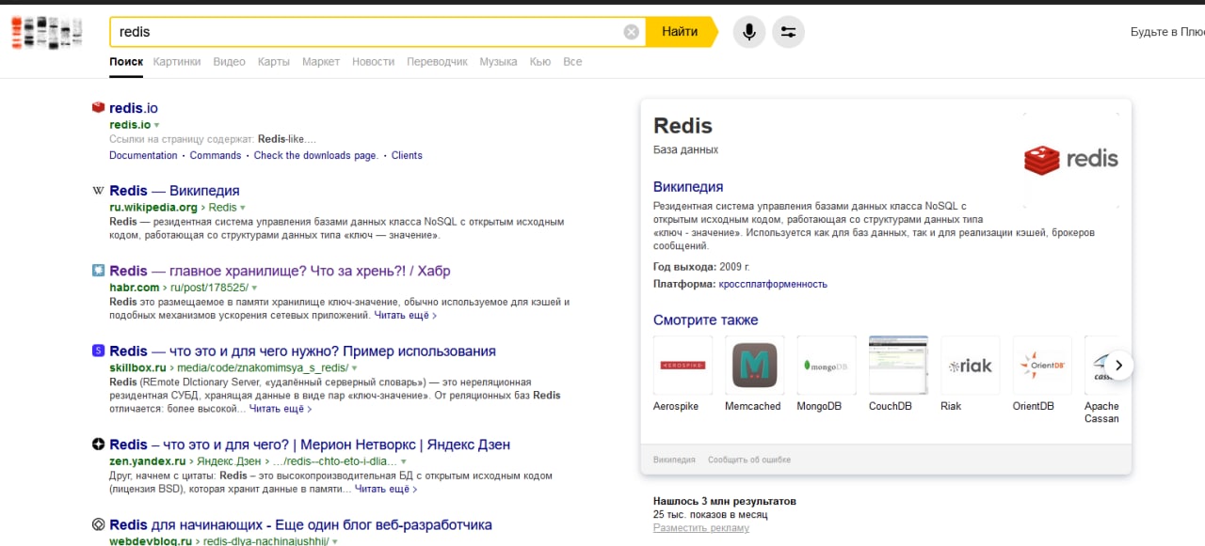
Task: Show more related databases with the arrow
Action: (x=1118, y=365)
